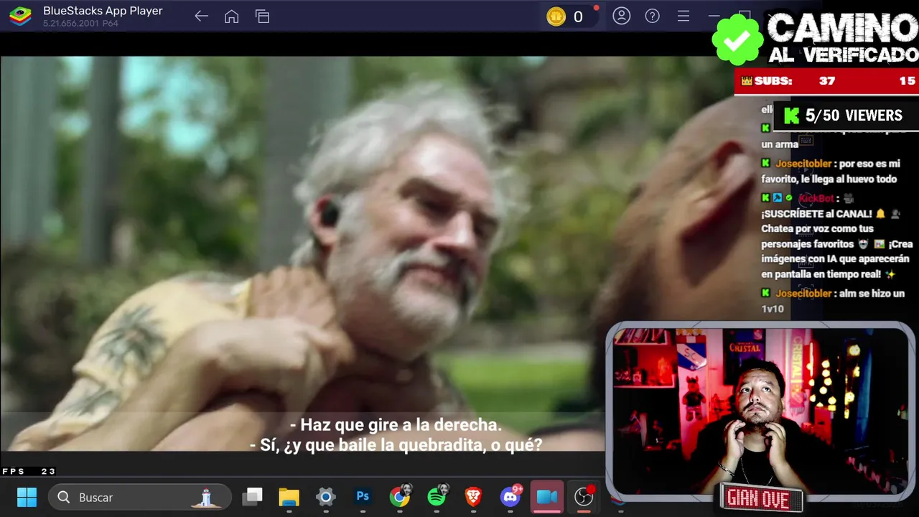Image resolution: width=919 pixels, height=517 pixels.
Task: Open Spotify from the taskbar
Action: (437, 497)
